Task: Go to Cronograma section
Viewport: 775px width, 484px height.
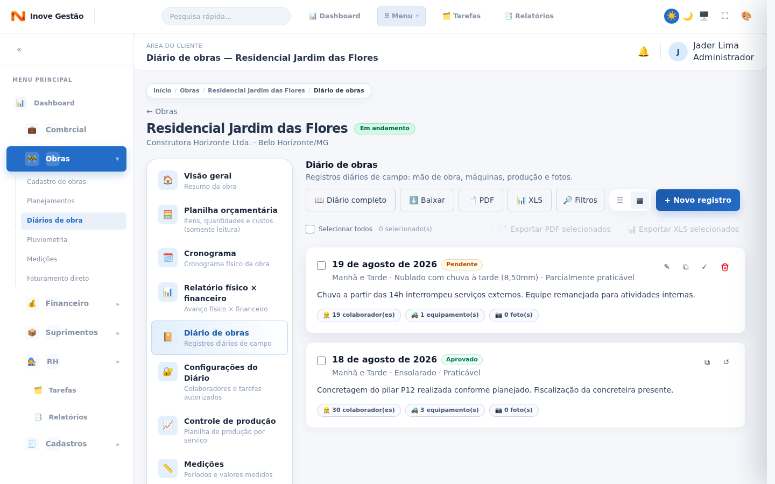Action: point(220,258)
